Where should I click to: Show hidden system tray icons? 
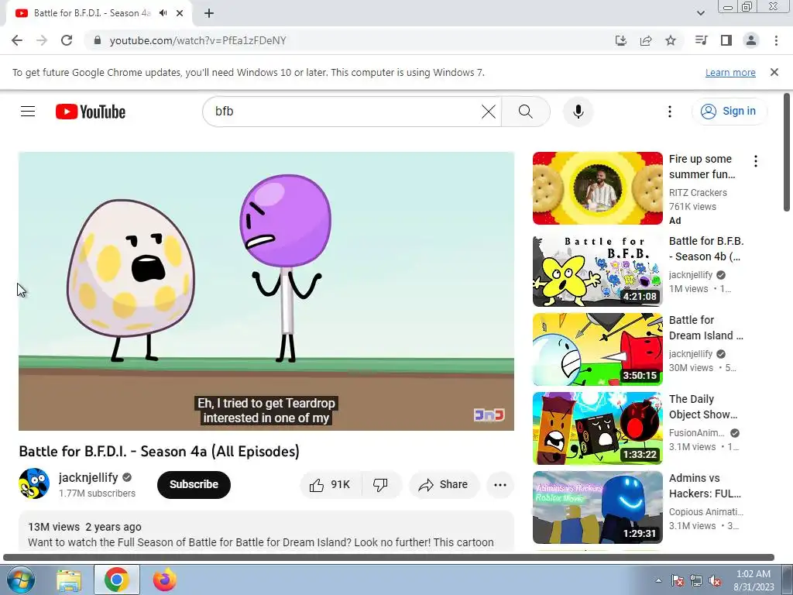pos(658,580)
